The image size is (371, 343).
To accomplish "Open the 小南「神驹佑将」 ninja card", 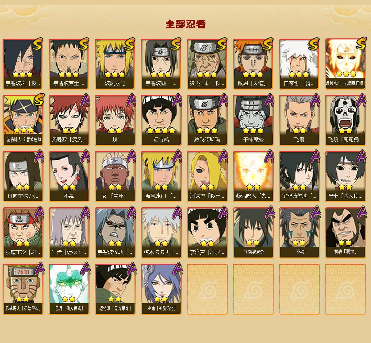I will 161,289.
